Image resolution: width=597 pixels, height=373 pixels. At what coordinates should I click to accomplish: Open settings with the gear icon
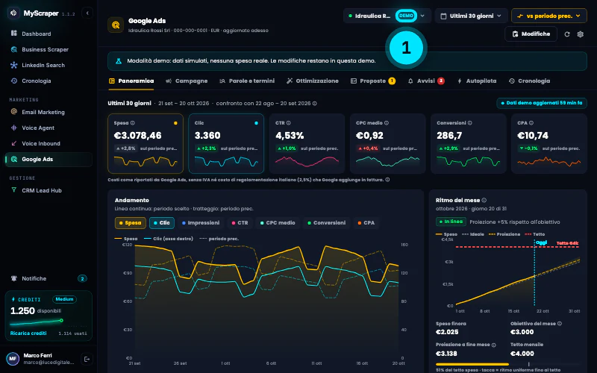(x=581, y=34)
